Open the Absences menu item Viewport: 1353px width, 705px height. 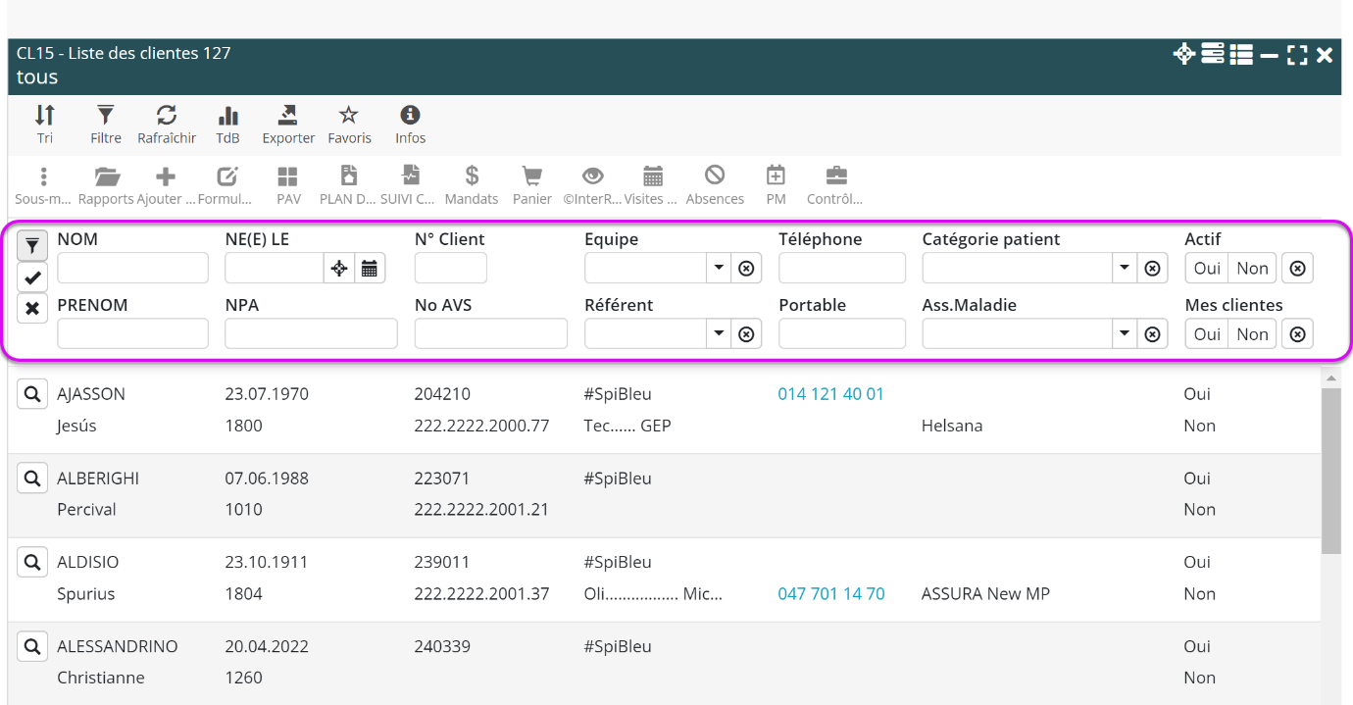coord(715,185)
